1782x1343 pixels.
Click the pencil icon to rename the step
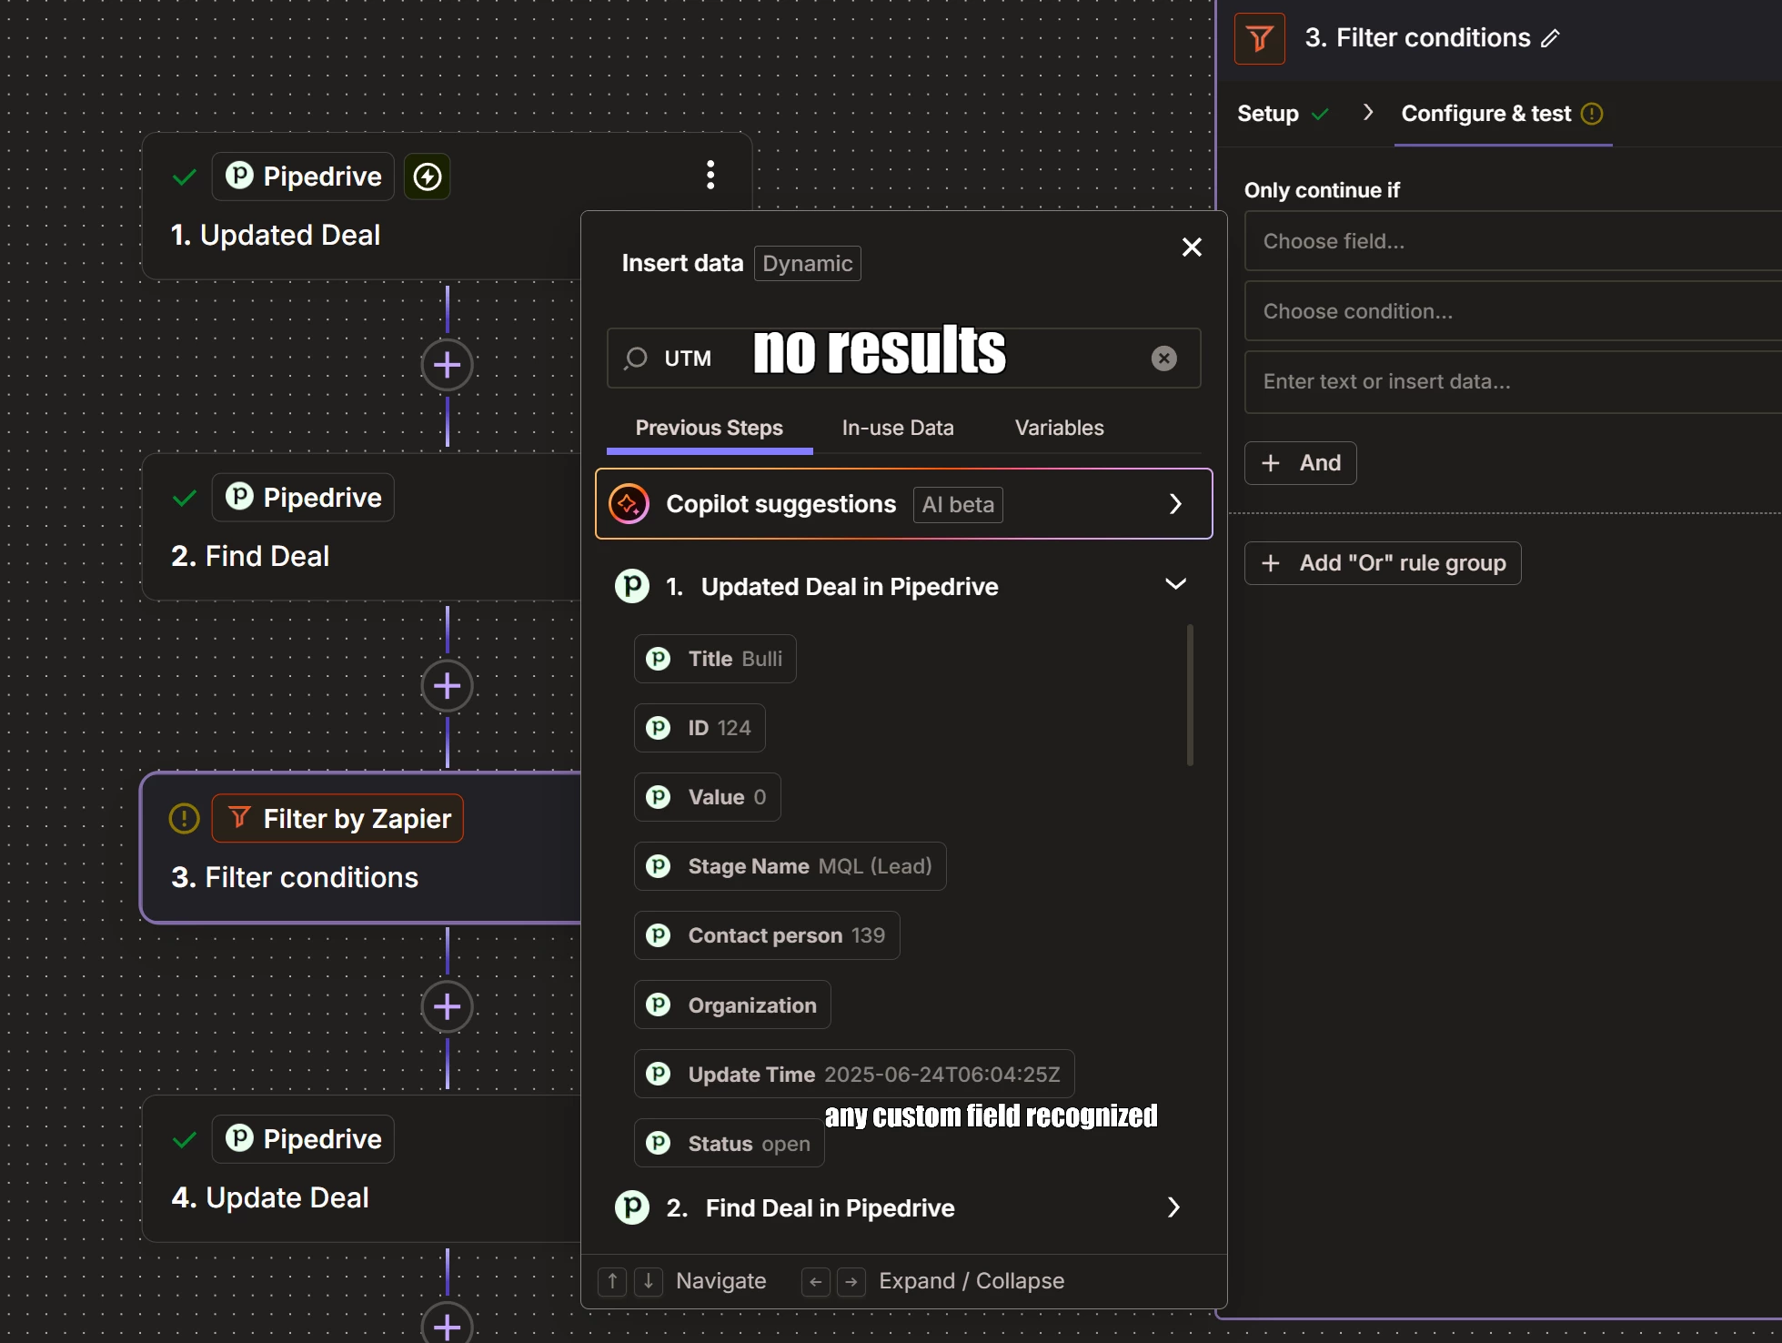tap(1550, 38)
